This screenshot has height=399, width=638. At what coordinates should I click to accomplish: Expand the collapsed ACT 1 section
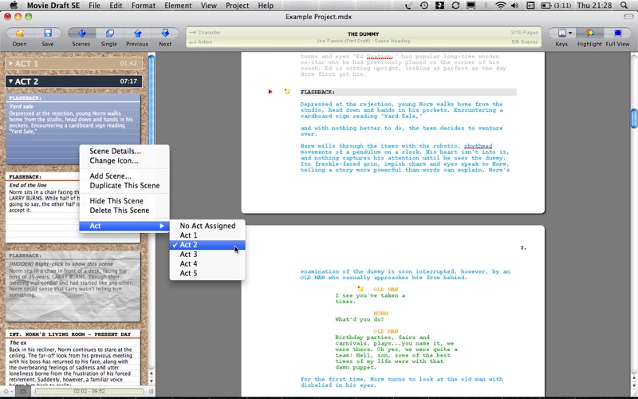(x=10, y=63)
